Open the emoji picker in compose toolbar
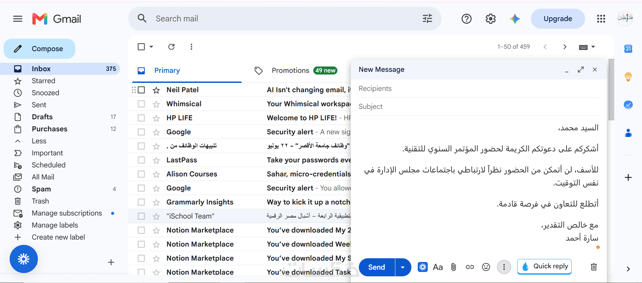This screenshot has width=642, height=283. pos(486,267)
